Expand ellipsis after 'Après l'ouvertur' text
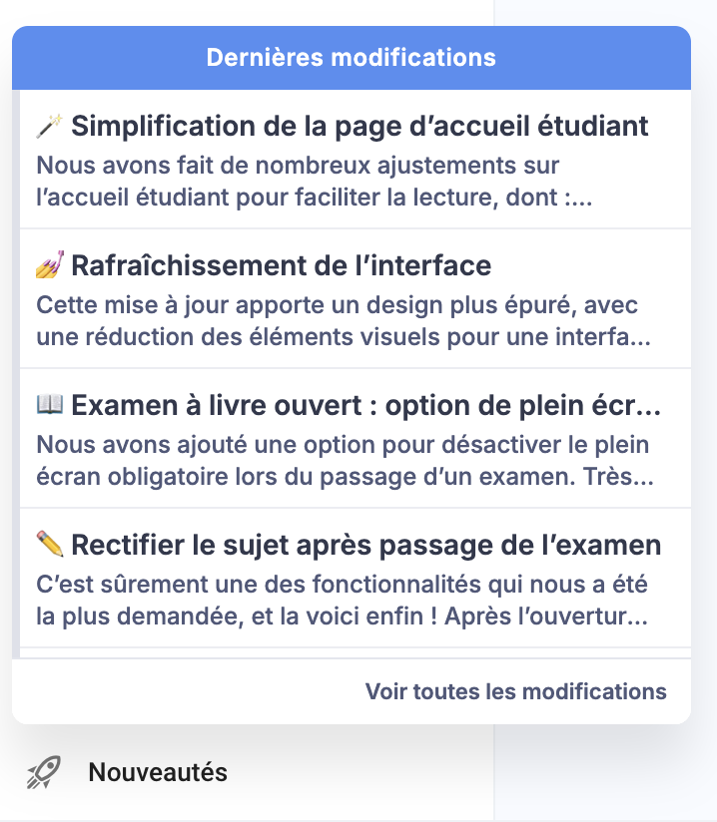This screenshot has width=717, height=822. [x=641, y=616]
